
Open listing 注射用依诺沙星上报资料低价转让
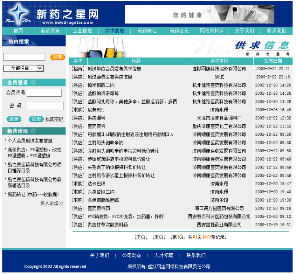coord(121,176)
